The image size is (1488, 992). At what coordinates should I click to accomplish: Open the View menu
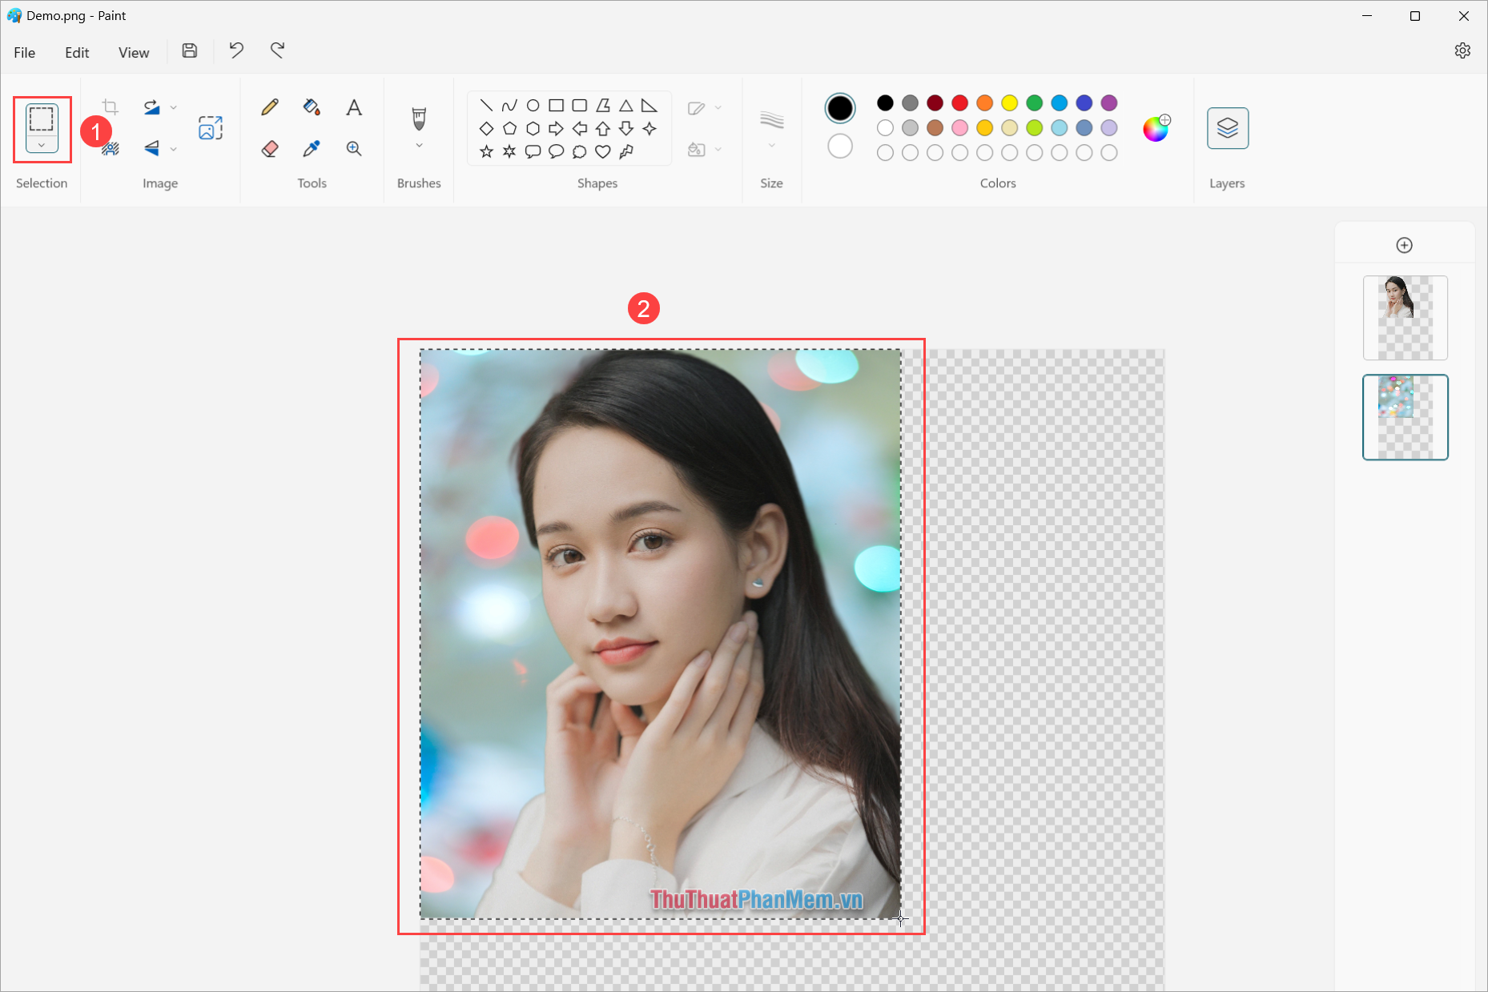[x=133, y=51]
